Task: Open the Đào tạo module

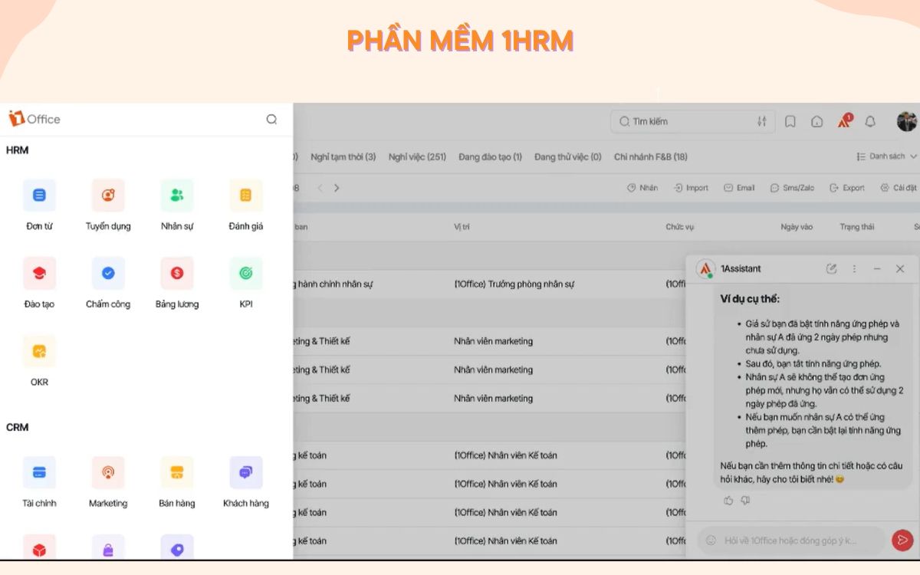Action: pos(39,283)
